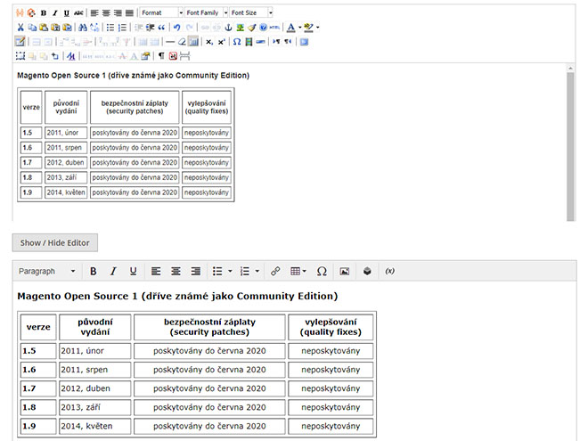Image resolution: width=588 pixels, height=441 pixels.
Task: Click the '1.9' version cell in the top table
Action: 31,192
